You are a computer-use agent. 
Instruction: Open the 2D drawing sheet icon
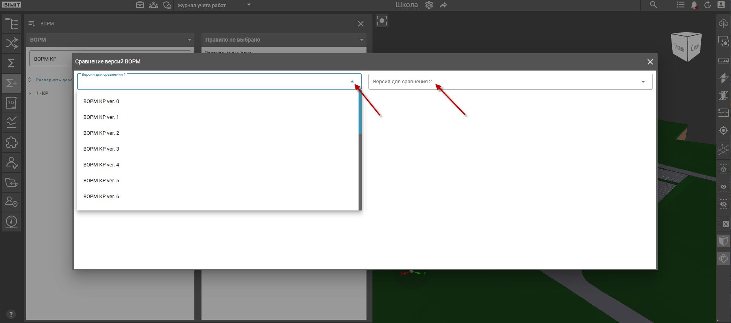tap(12, 103)
